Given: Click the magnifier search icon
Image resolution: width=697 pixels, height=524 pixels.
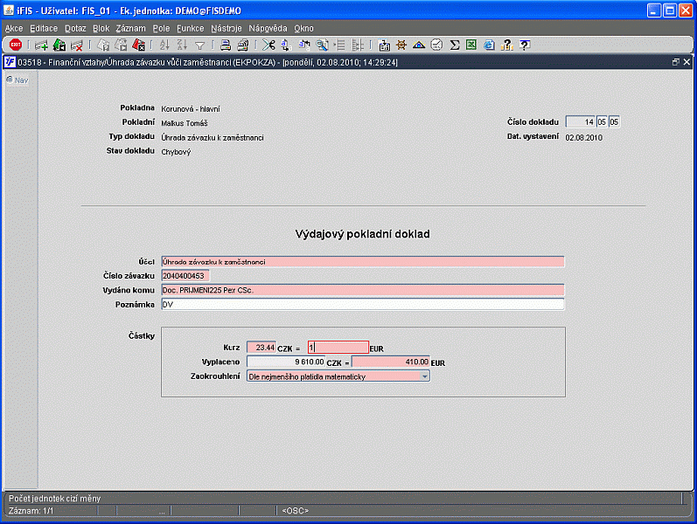Looking at the screenshot, I should 322,45.
